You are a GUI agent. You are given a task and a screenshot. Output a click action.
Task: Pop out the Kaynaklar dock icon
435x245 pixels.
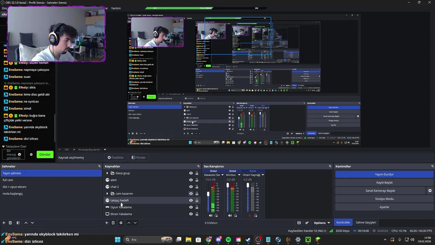198,166
